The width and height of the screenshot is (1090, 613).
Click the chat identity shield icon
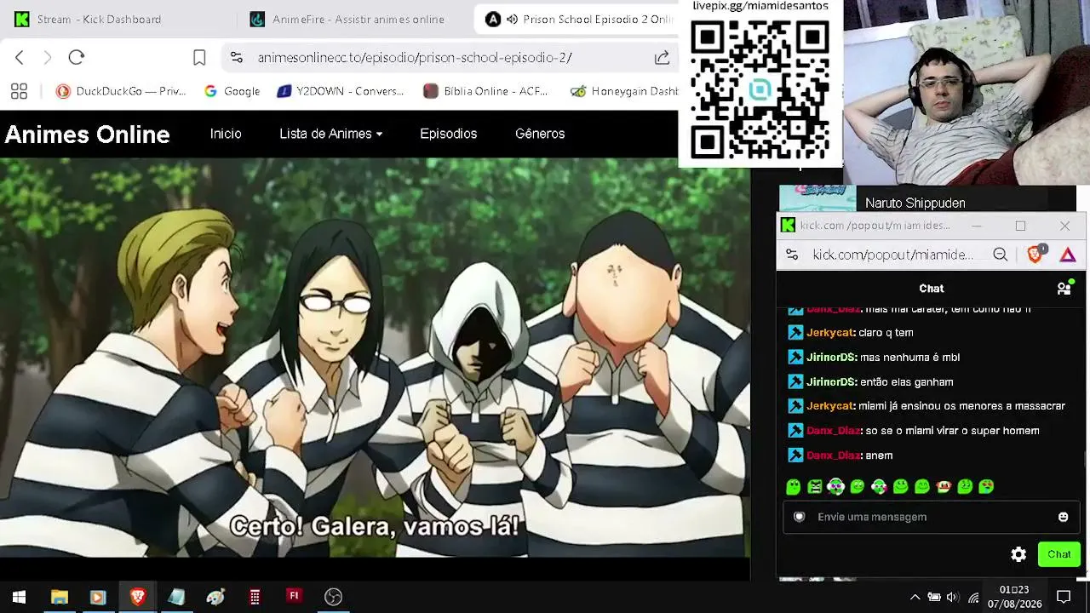[x=799, y=517]
